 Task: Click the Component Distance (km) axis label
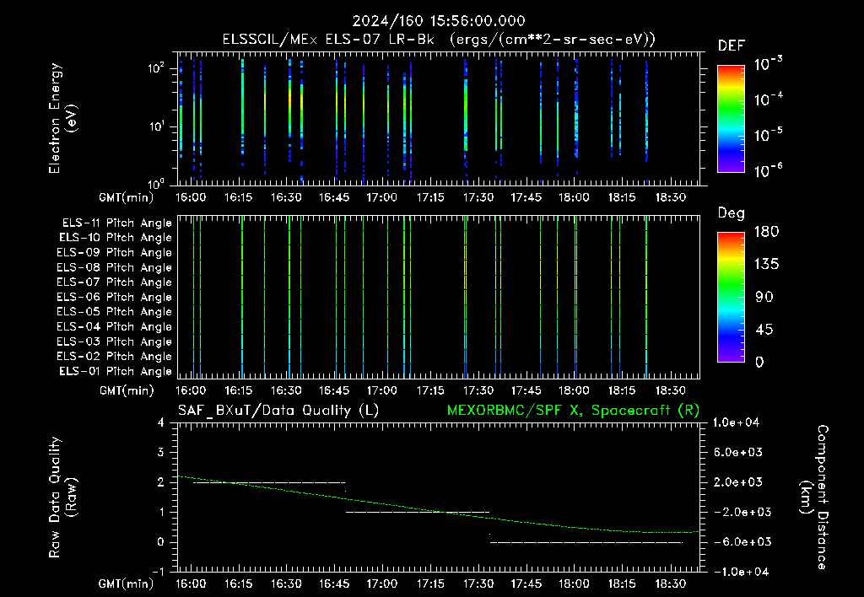tap(814, 497)
